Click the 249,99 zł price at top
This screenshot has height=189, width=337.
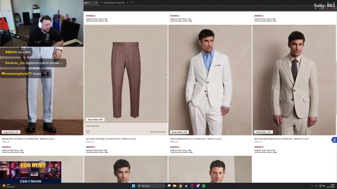[x=175, y=16]
